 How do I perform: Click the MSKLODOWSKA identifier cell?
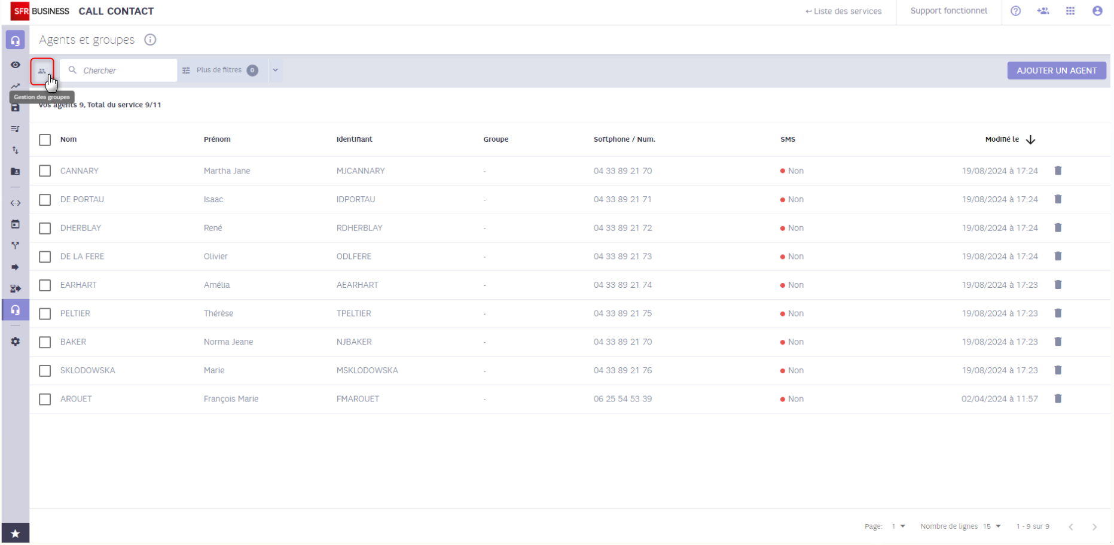(x=367, y=370)
